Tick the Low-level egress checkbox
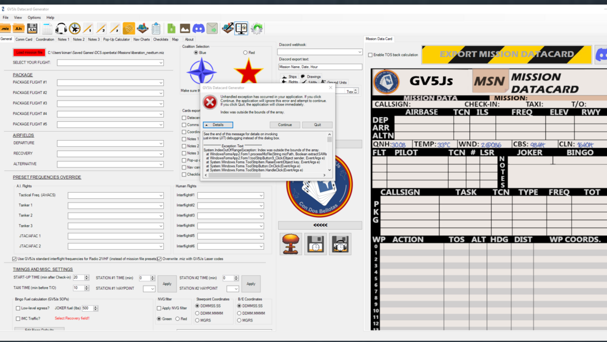This screenshot has width=607, height=342. click(x=18, y=308)
